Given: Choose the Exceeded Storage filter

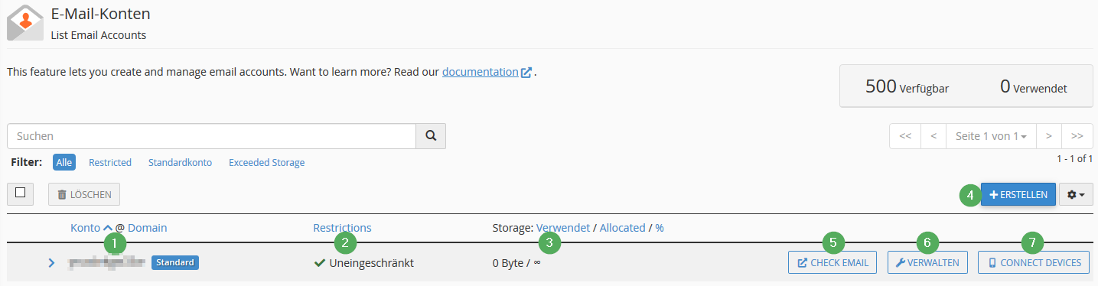Looking at the screenshot, I should point(266,163).
